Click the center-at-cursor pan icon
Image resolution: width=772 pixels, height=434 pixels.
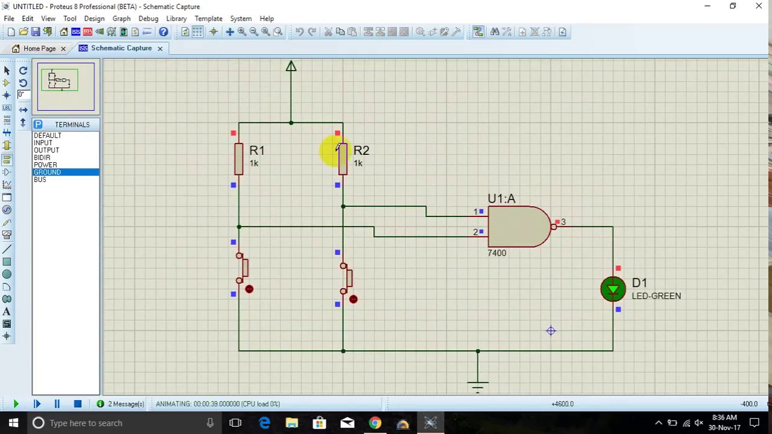[230, 32]
